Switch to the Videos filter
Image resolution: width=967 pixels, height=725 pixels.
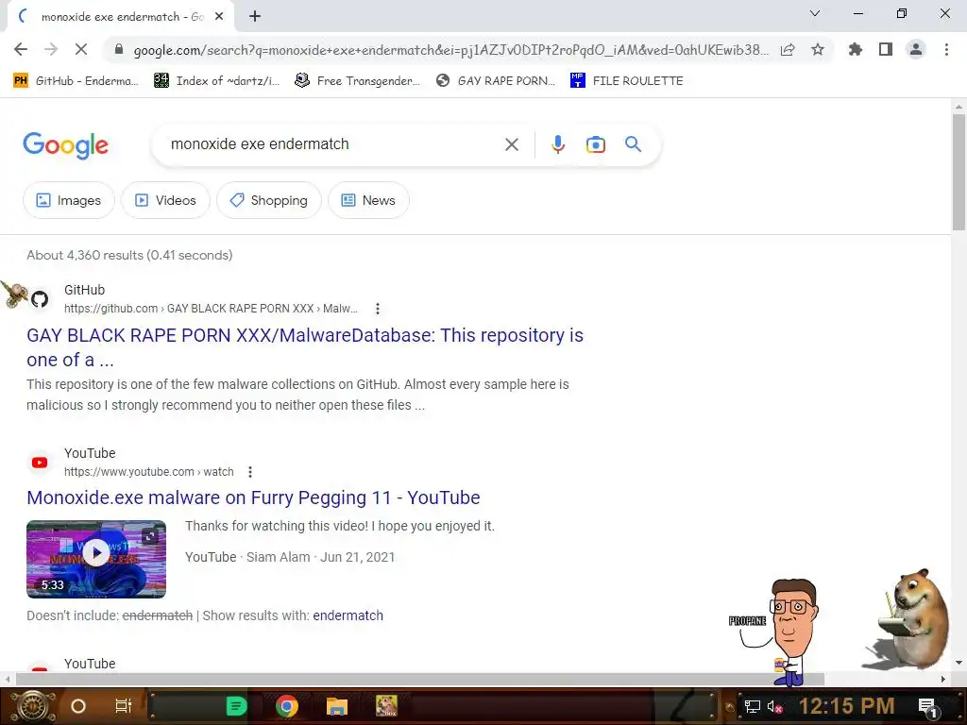(165, 200)
